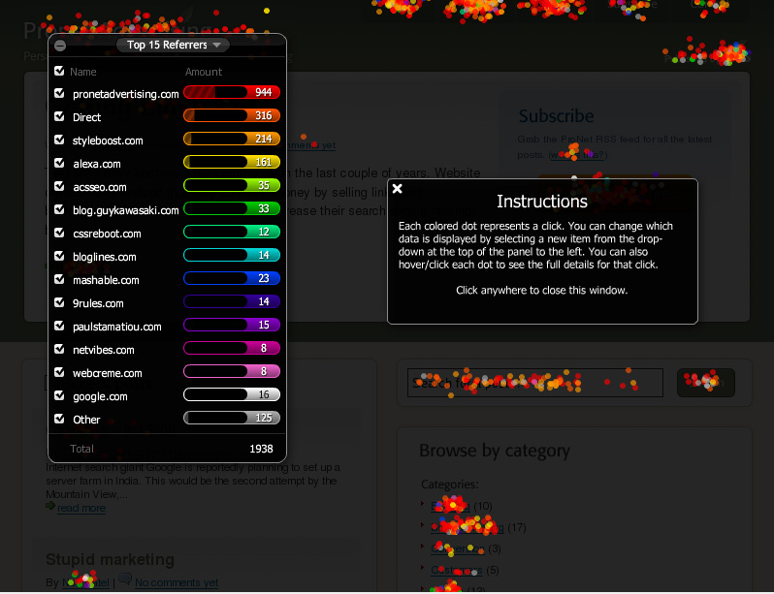Toggle the paulstamatiou.com checkbox
774x594 pixels.
point(59,326)
